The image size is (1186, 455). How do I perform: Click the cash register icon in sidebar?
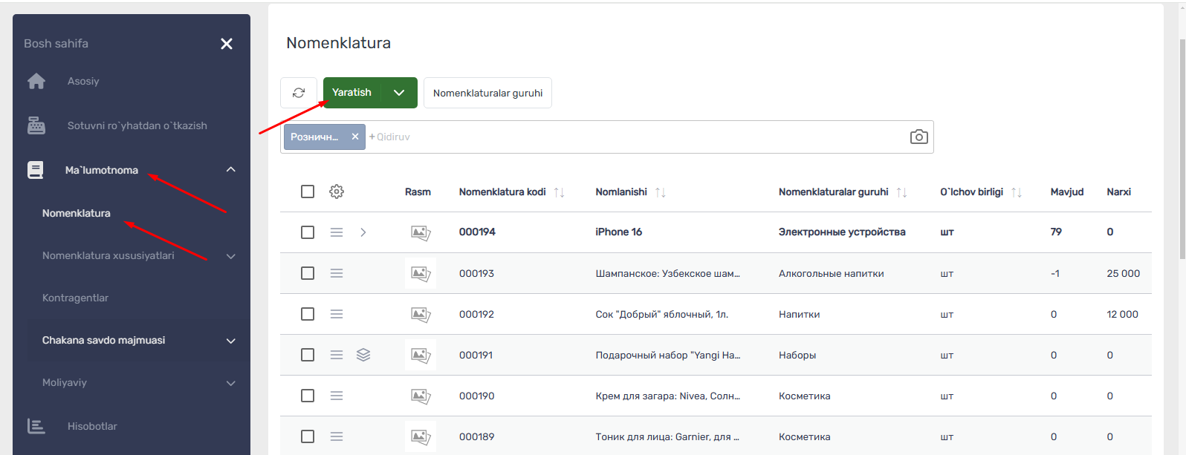(x=36, y=125)
